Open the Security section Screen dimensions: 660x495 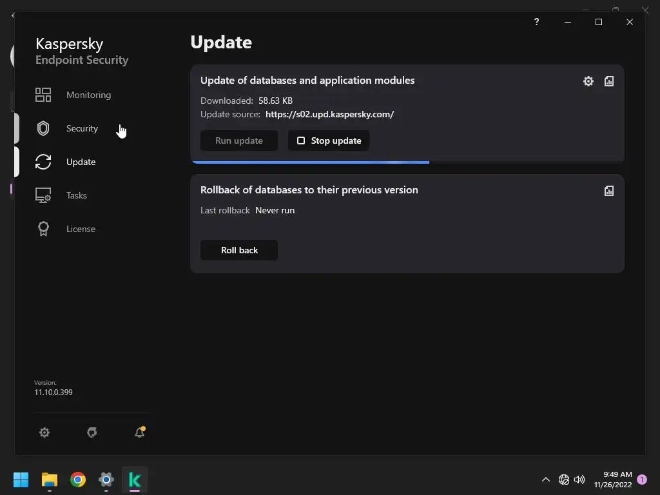coord(82,128)
